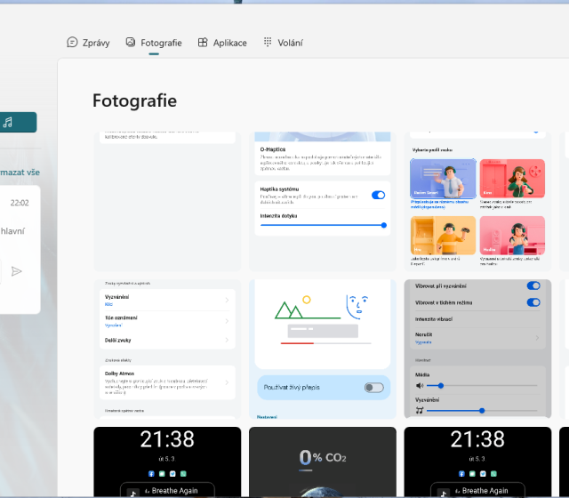Screen dimensions: 569x498
Task: Click the Aplikace grid icon
Action: point(203,42)
